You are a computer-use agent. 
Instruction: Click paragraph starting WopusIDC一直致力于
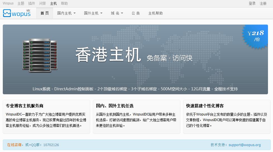[46, 120]
